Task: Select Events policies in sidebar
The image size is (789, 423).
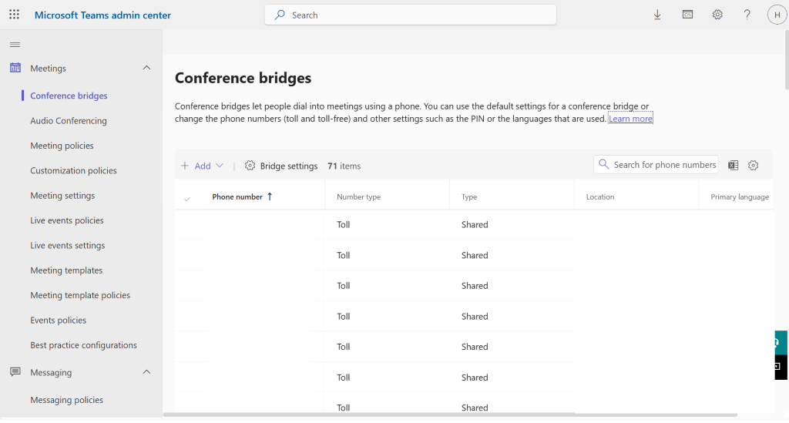Action: click(x=58, y=321)
